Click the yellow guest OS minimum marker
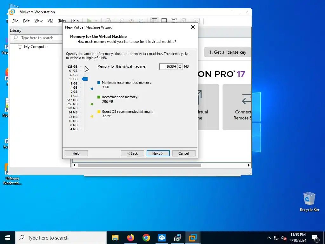The width and height of the screenshot is (325, 244). pyautogui.click(x=92, y=116)
